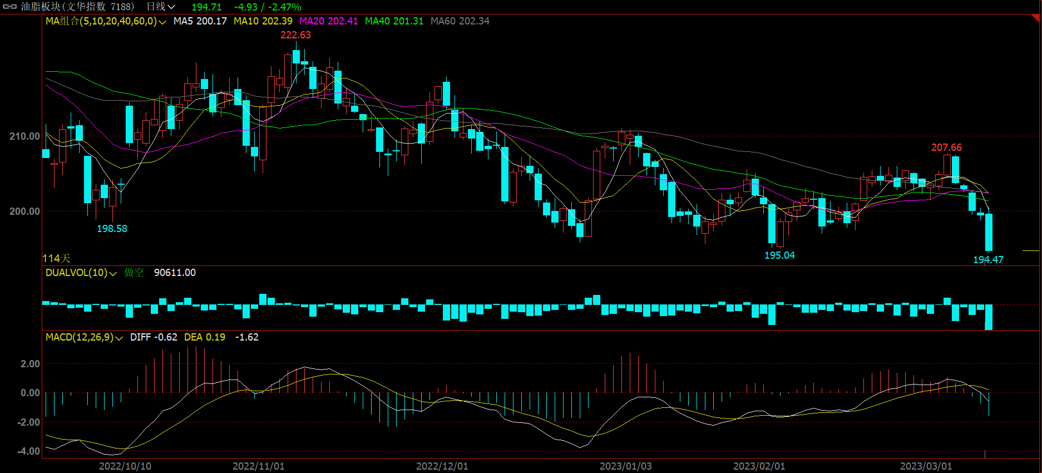Screen dimensions: 1042x473
Task: Click the 198.58 low price marker
Action: pos(112,229)
